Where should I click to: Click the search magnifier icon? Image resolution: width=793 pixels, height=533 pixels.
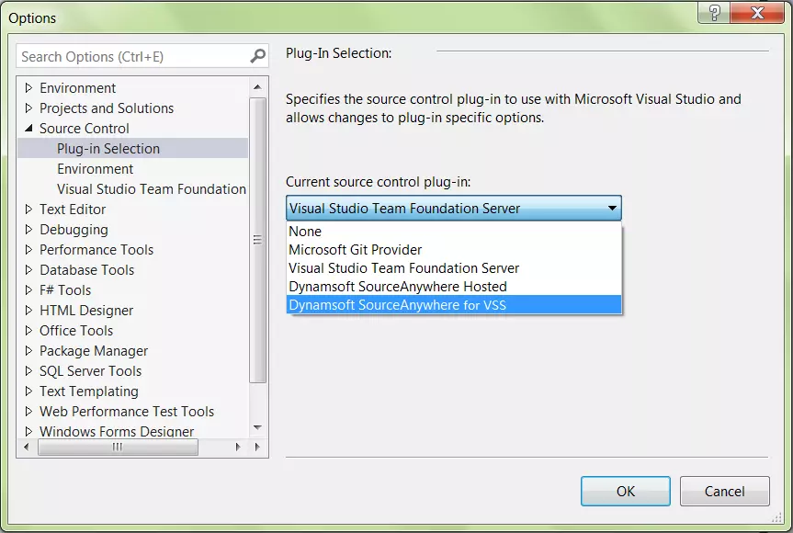(x=257, y=56)
